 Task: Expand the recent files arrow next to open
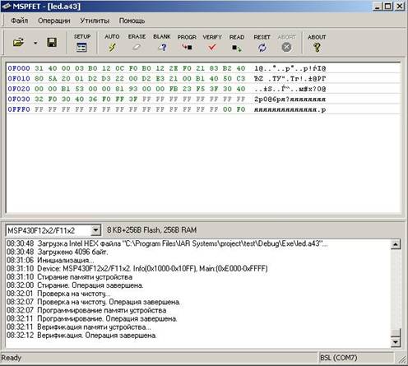tap(35, 43)
